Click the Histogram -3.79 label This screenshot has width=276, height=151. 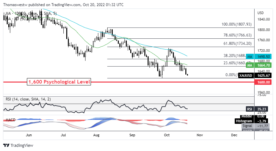[x=251, y=121]
